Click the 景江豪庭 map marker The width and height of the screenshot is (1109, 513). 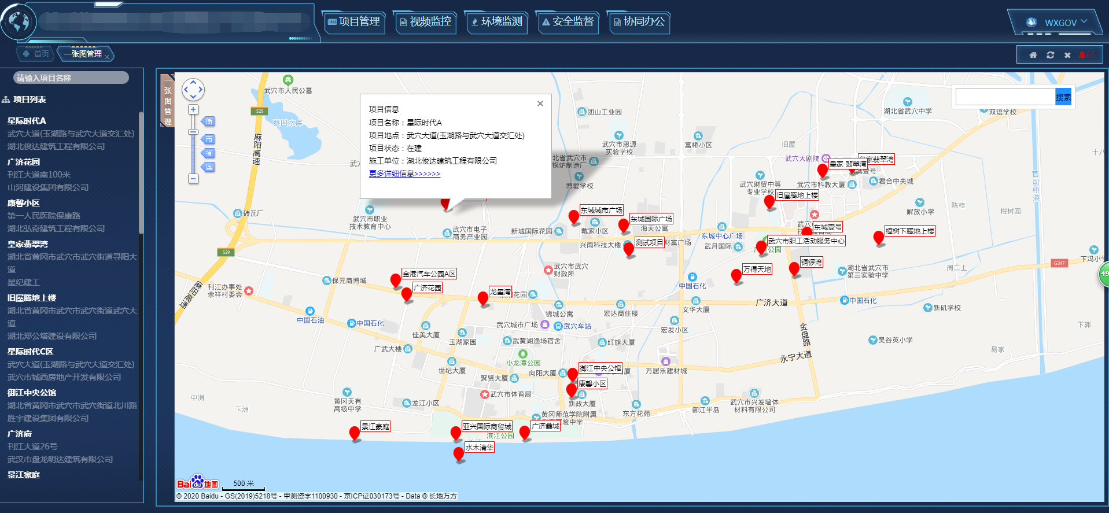click(x=355, y=433)
